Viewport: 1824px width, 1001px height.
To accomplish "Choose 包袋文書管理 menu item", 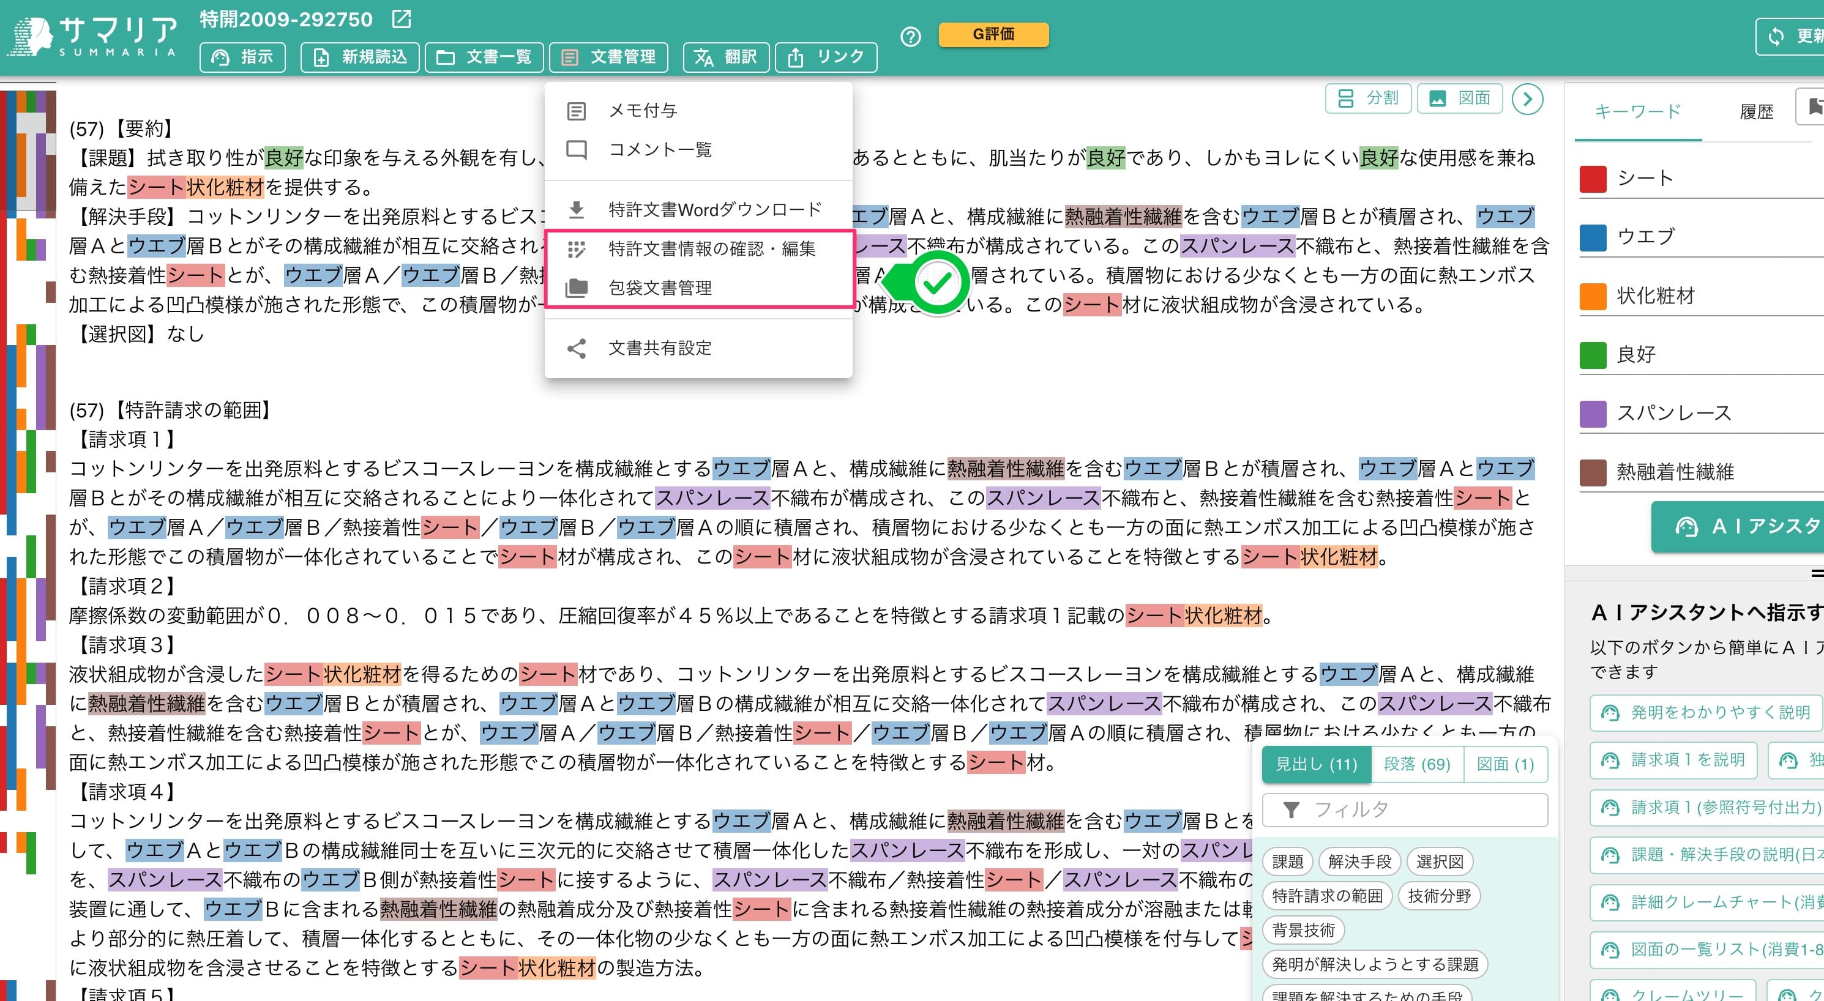I will [x=698, y=288].
